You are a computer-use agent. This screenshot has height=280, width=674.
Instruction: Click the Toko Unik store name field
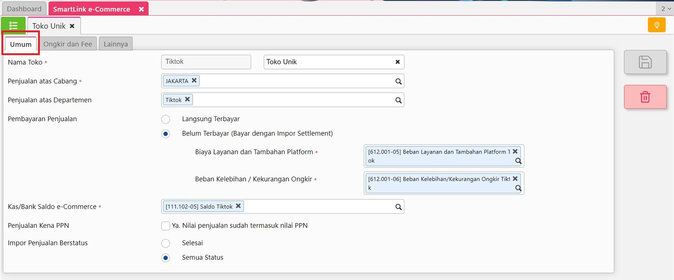pos(329,62)
